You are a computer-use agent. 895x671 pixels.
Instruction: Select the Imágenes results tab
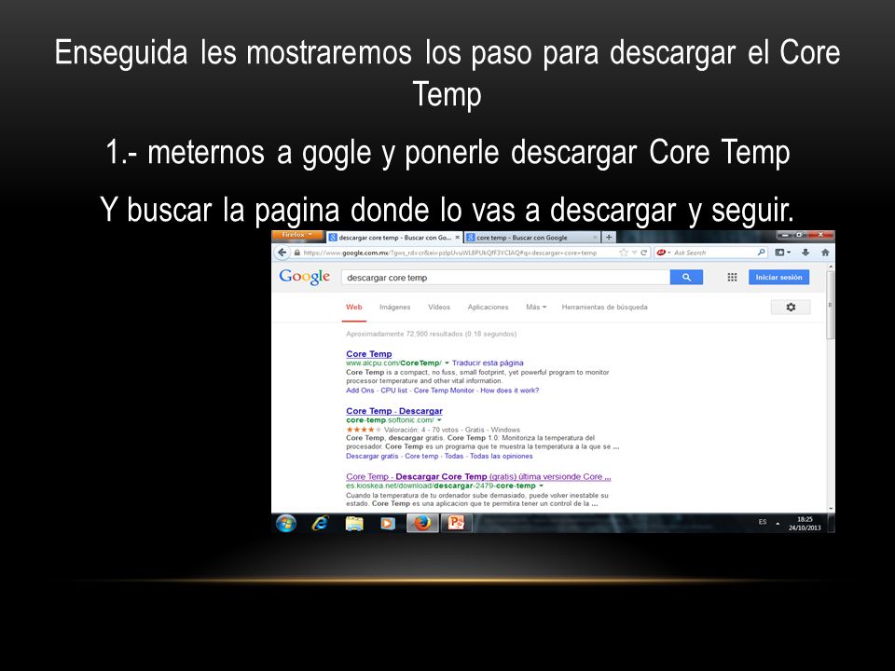point(395,307)
